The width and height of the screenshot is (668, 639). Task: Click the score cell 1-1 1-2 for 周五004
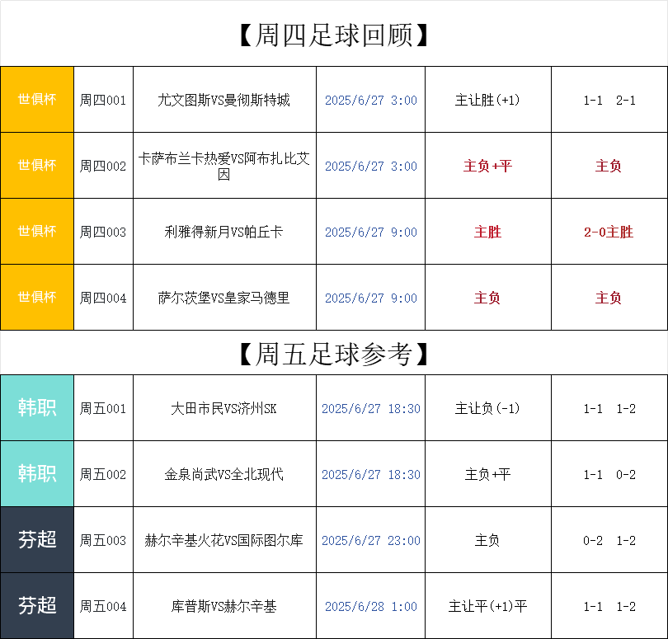(x=609, y=605)
